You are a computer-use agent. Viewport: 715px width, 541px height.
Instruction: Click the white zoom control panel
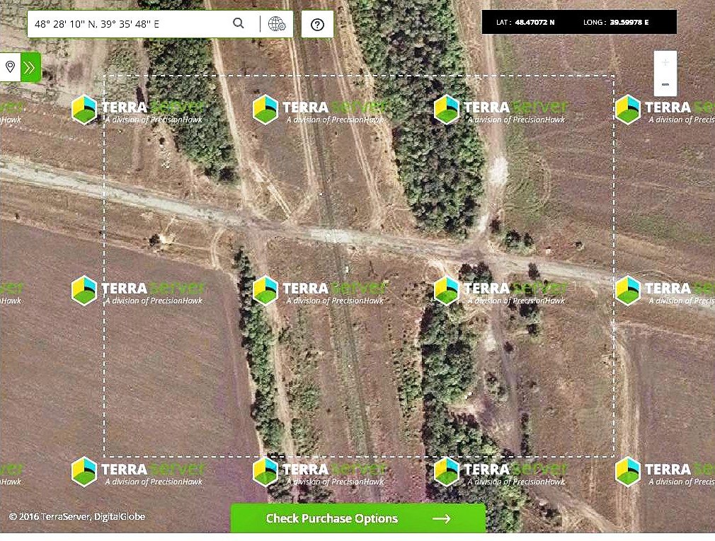click(665, 74)
